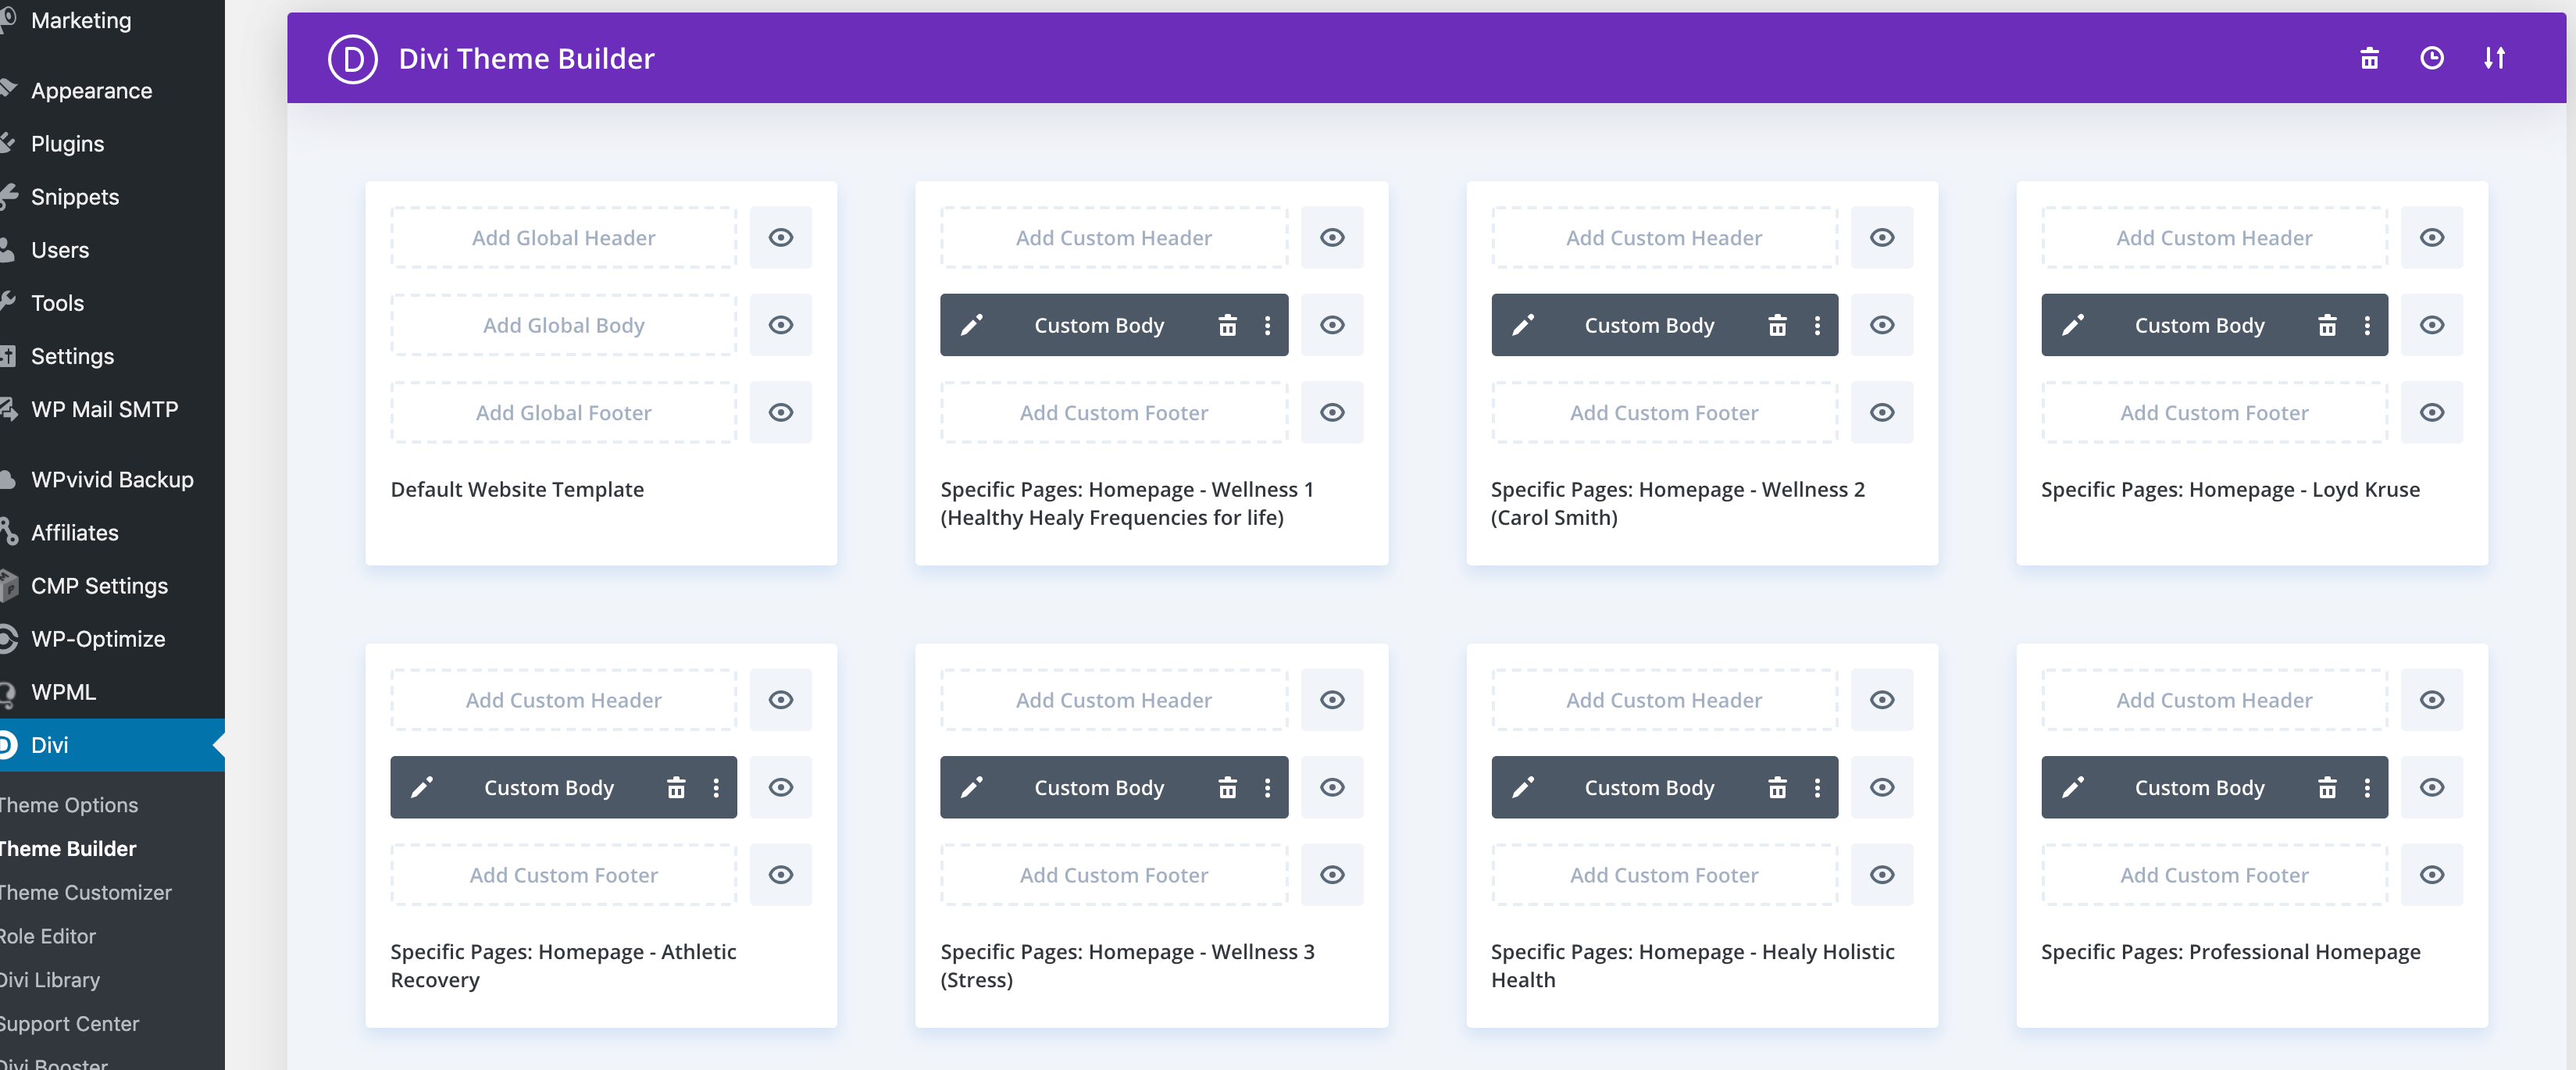Image resolution: width=2576 pixels, height=1070 pixels.
Task: Edit Custom Body of Wellness 3 Stress template
Action: pyautogui.click(x=971, y=787)
